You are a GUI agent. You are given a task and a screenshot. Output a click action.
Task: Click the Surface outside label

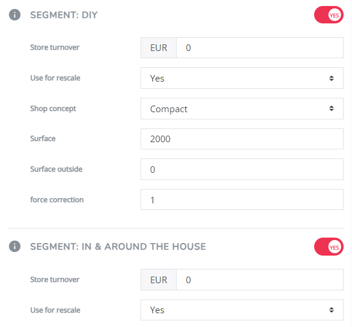coord(56,169)
